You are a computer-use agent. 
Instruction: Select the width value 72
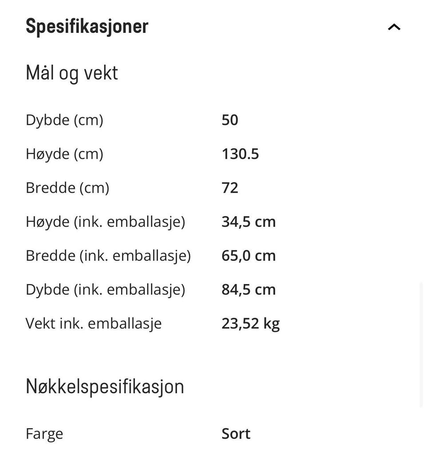click(229, 188)
